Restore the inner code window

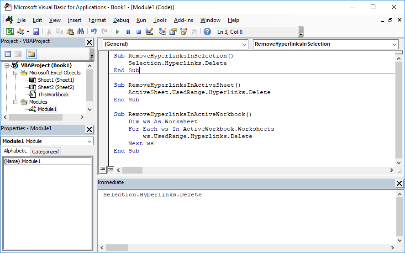(390, 20)
